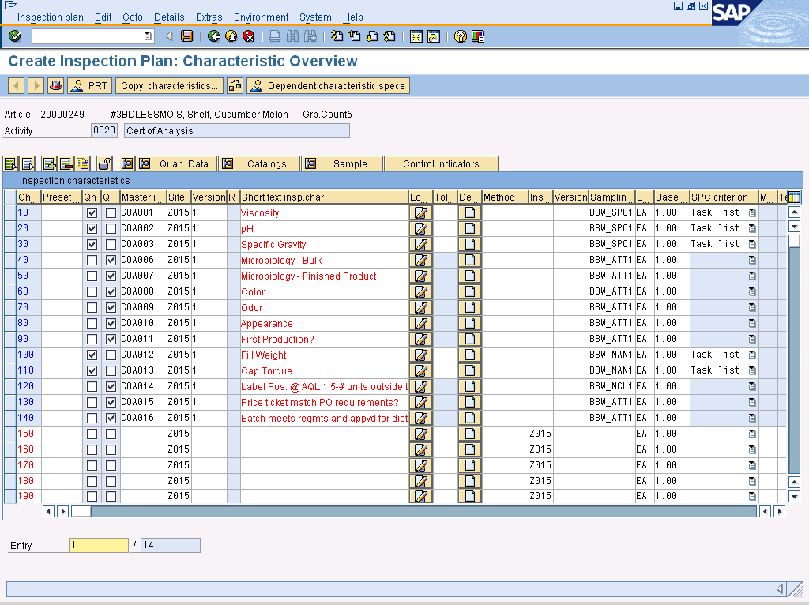Click the Copy icon above the table

(82, 164)
